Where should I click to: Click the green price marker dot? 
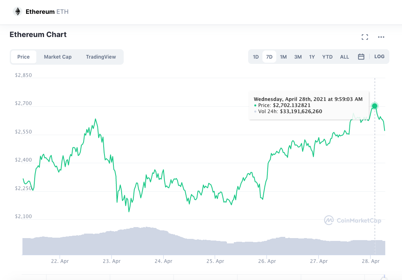(375, 106)
